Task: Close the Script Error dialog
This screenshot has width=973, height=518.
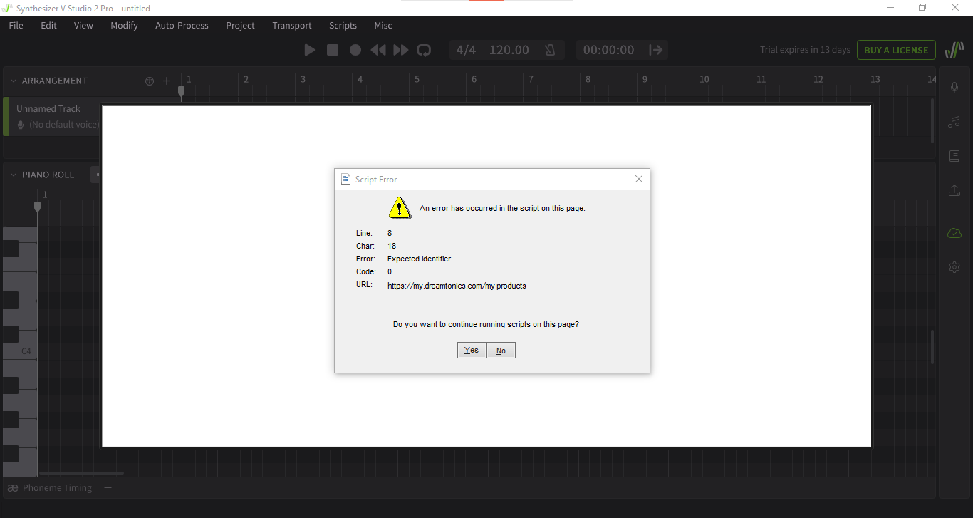Action: tap(639, 179)
